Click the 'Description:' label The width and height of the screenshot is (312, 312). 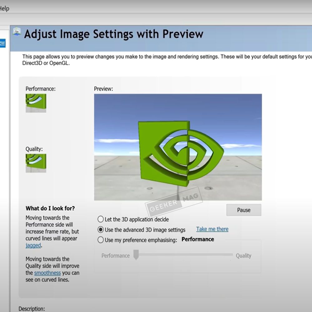click(32, 309)
